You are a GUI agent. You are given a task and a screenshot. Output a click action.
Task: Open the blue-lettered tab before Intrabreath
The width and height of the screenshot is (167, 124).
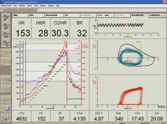point(122,15)
